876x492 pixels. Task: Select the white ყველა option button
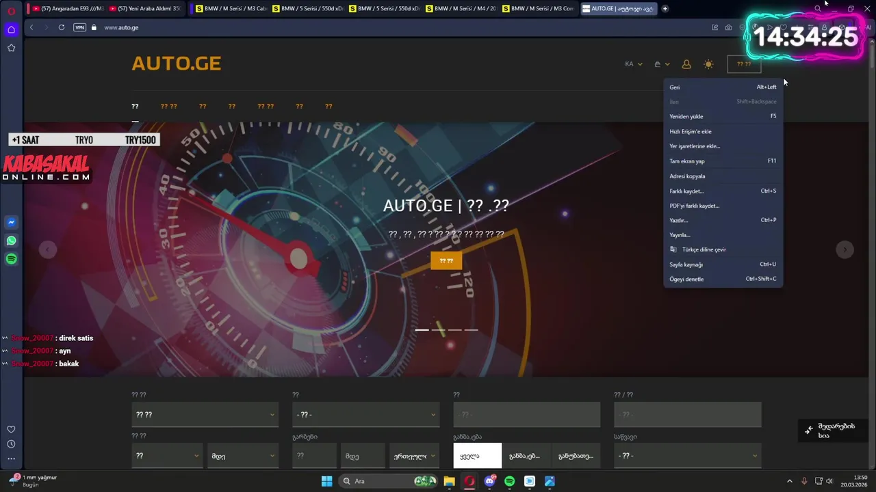pyautogui.click(x=477, y=456)
